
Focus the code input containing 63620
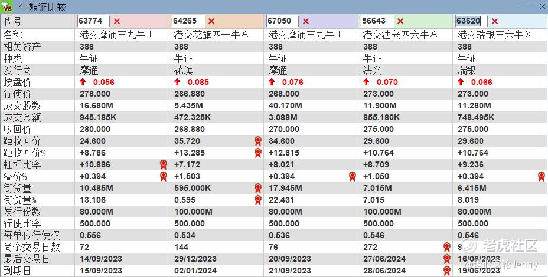pyautogui.click(x=471, y=21)
